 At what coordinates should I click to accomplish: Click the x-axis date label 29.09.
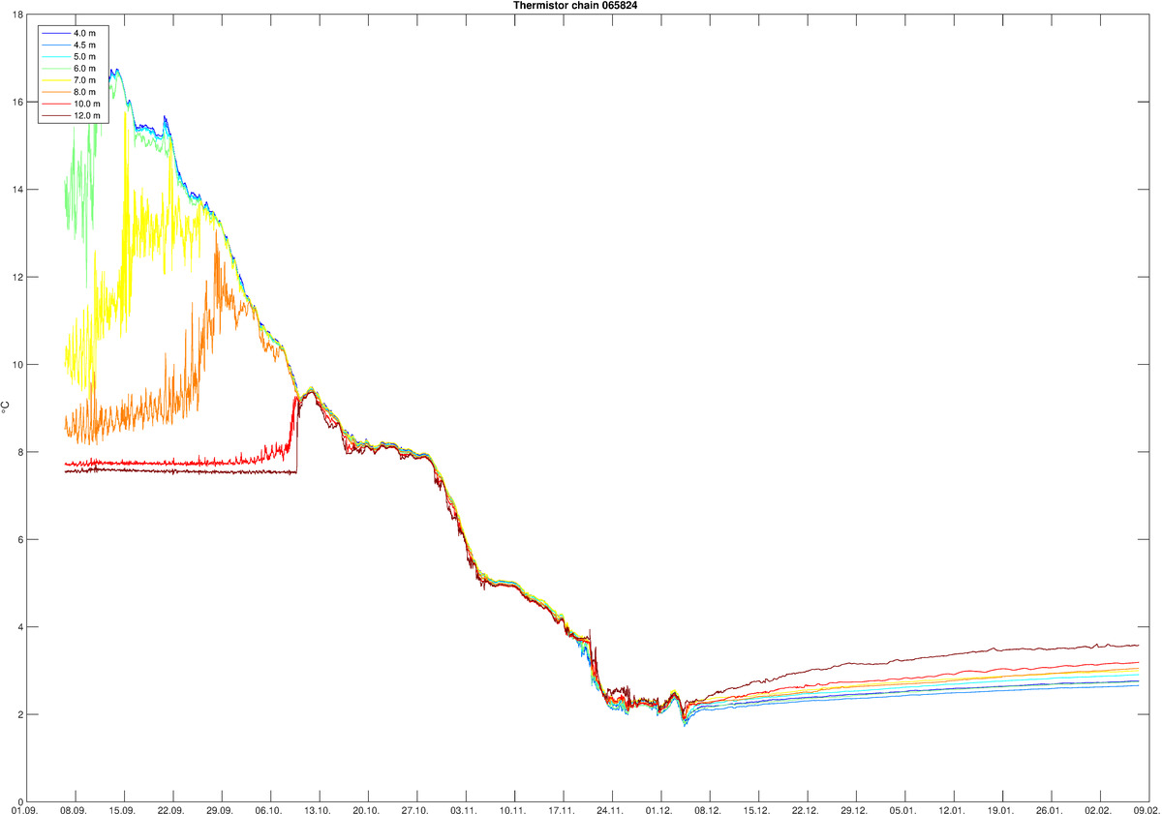coord(220,809)
